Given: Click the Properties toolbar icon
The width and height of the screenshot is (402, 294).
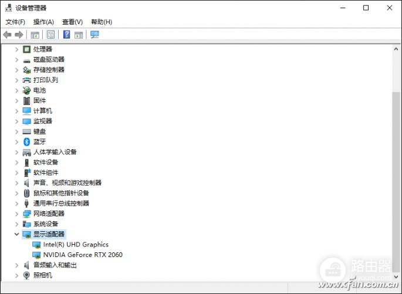Looking at the screenshot, I should coord(50,35).
